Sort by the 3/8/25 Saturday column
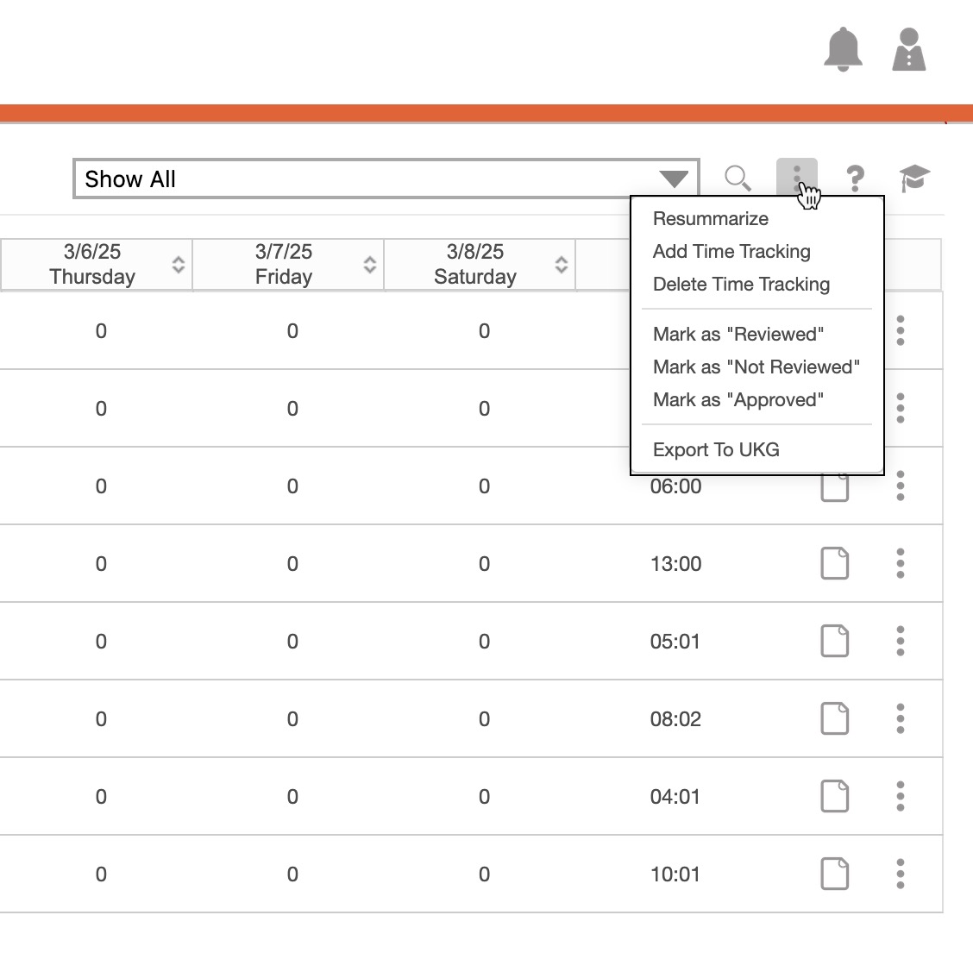The image size is (973, 959). [562, 265]
